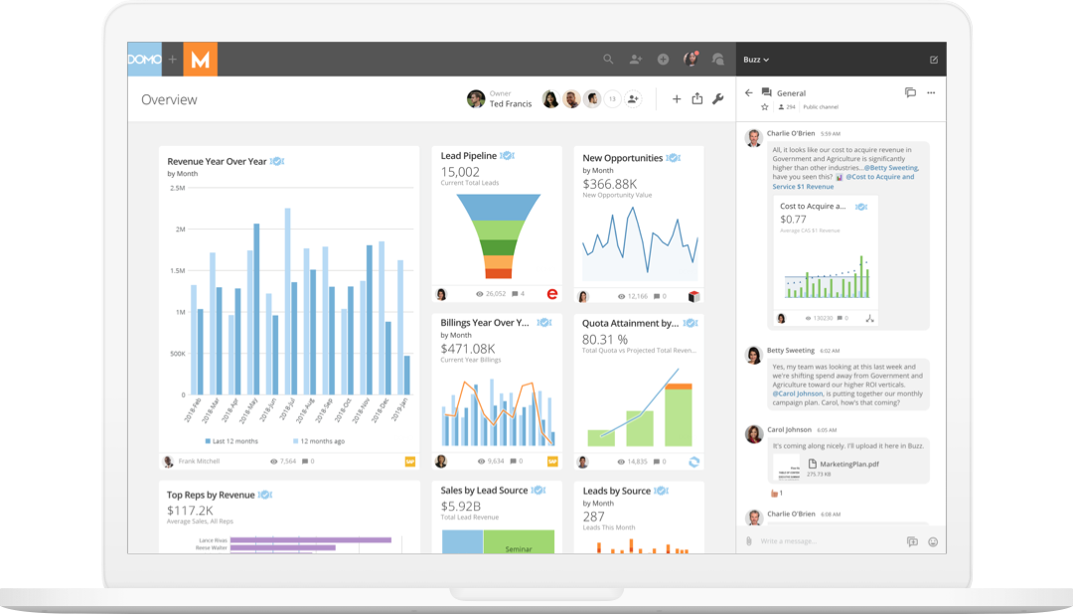The width and height of the screenshot is (1073, 614).
Task: Open the emoji picker in the message bar
Action: [x=932, y=541]
